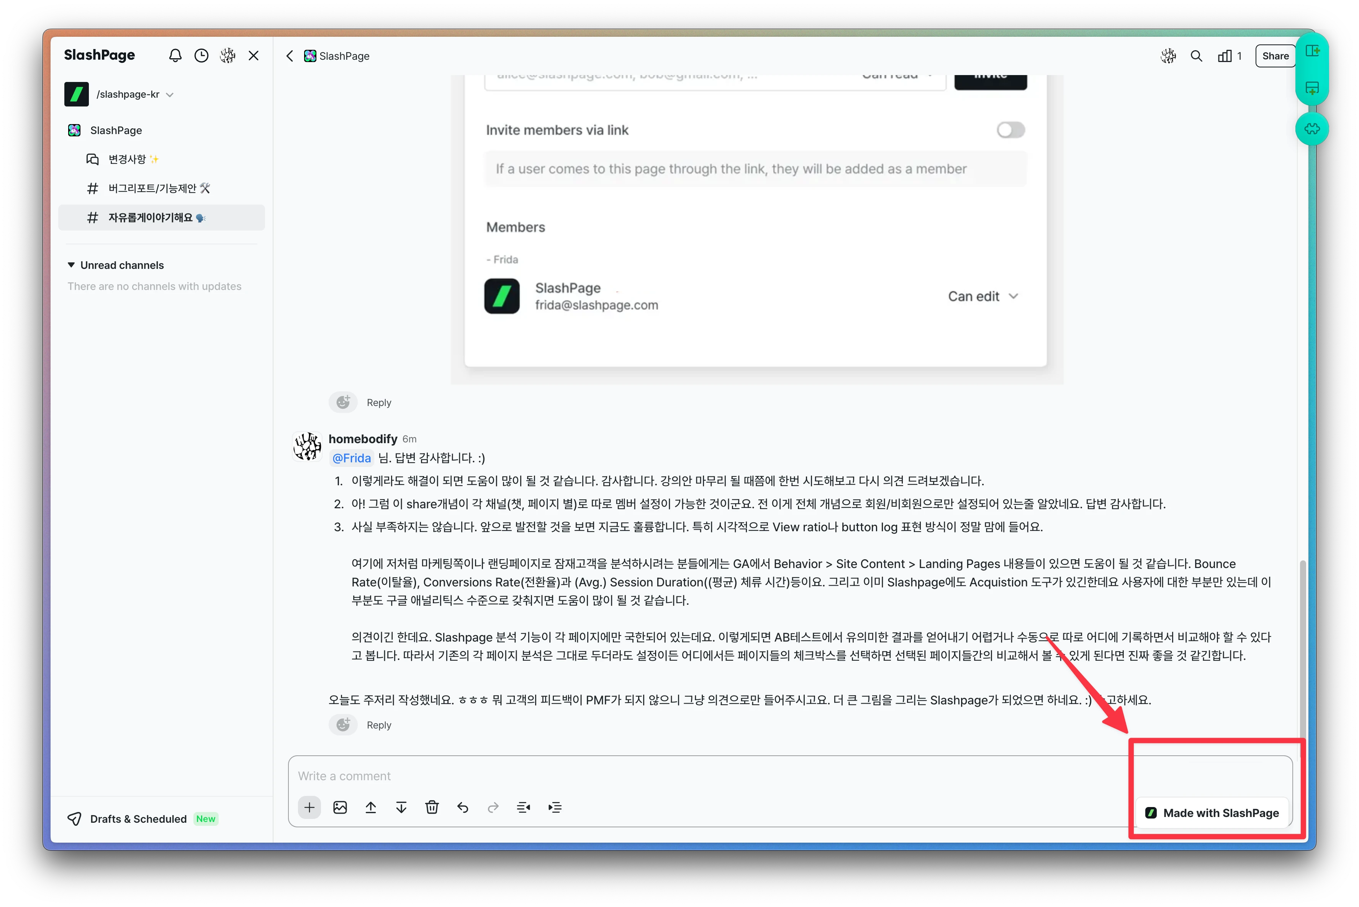Click the undo arrow icon
The height and width of the screenshot is (907, 1359).
[463, 807]
